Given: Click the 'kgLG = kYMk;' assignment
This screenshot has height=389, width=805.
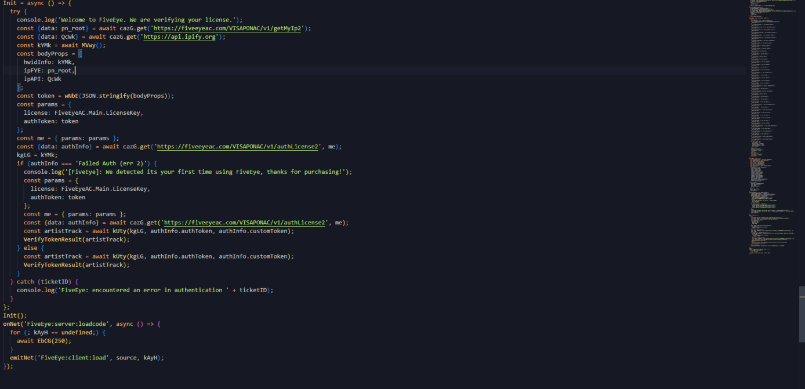Looking at the screenshot, I should [37, 155].
